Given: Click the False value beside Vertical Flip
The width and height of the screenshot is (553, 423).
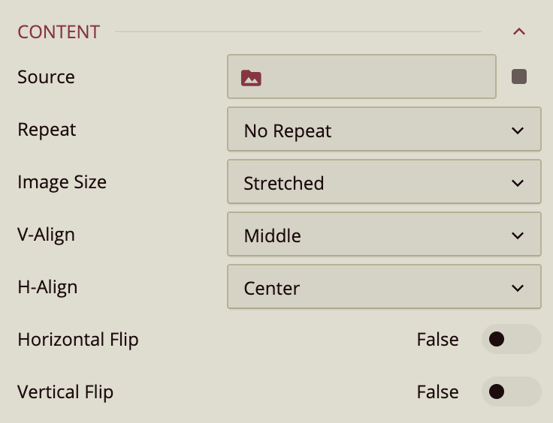Looking at the screenshot, I should (x=437, y=391).
